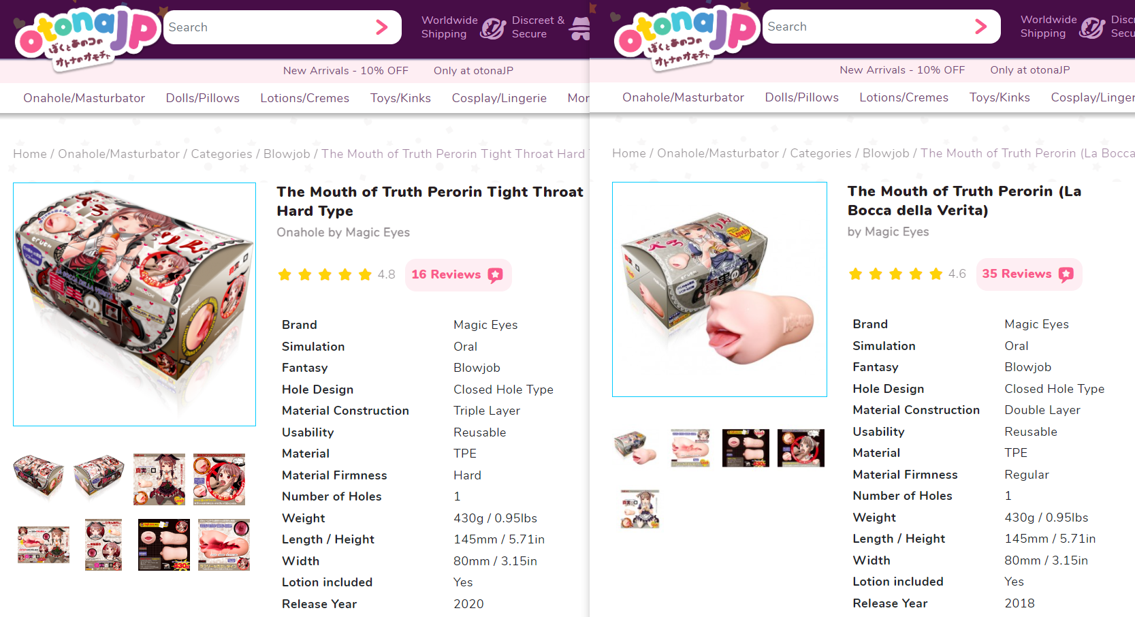This screenshot has width=1135, height=617.
Task: Click the Discreet & Secure spy icon
Action: (580, 28)
